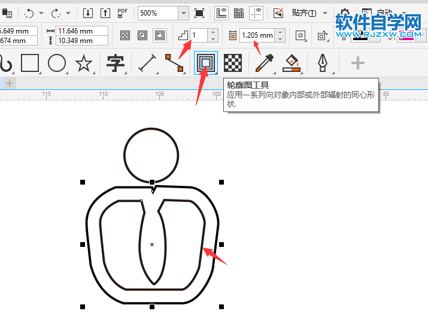Click the object height field 10.349 mm
The height and width of the screenshot is (332, 428).
pos(82,41)
